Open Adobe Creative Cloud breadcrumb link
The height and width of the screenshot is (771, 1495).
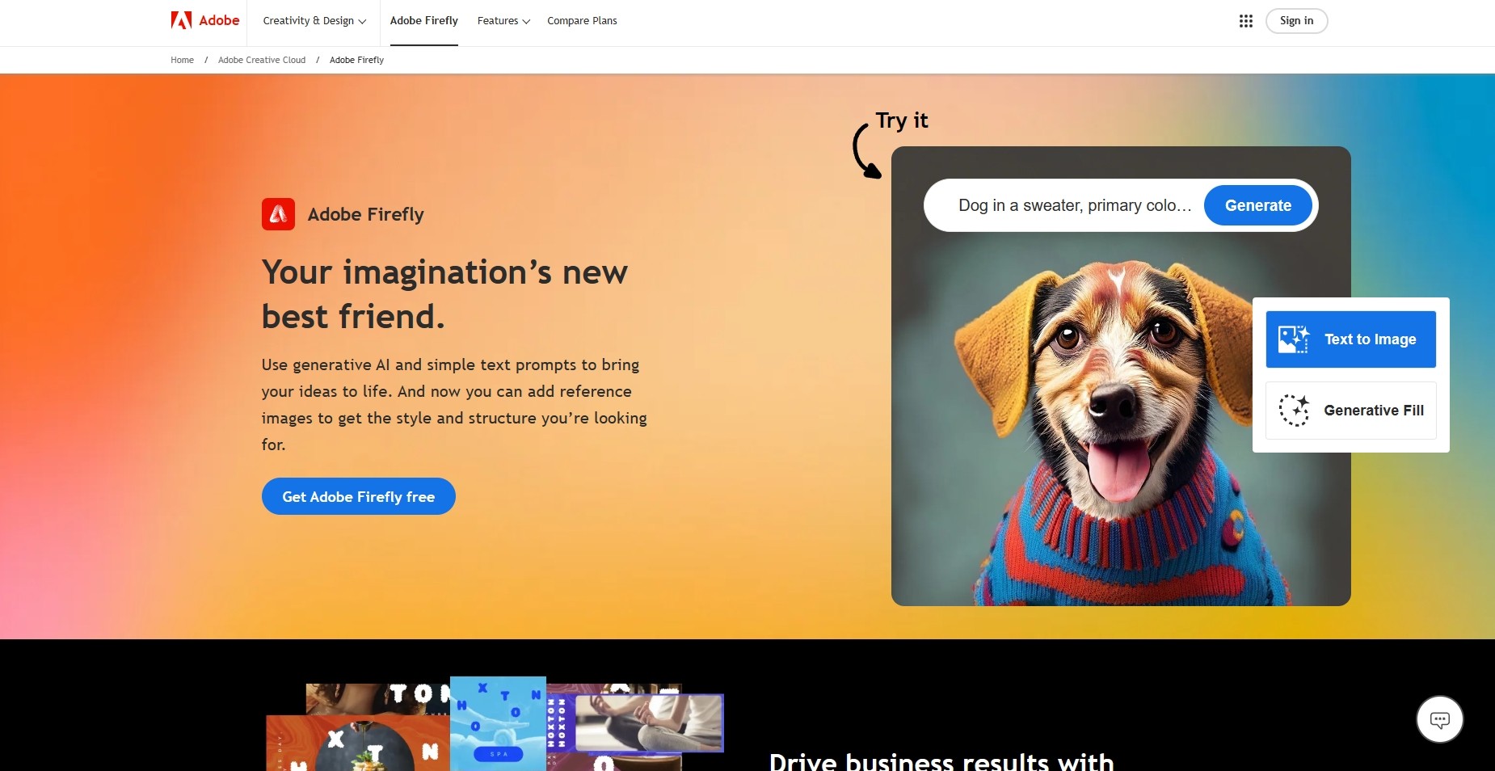pos(262,60)
